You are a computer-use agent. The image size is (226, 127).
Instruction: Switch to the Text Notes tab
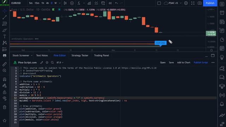coord(42,55)
